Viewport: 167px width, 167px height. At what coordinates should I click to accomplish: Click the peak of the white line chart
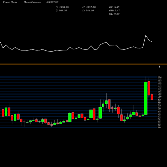pyautogui.click(x=146, y=35)
